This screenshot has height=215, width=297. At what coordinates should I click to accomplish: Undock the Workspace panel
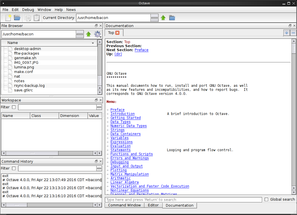[x=96, y=100]
